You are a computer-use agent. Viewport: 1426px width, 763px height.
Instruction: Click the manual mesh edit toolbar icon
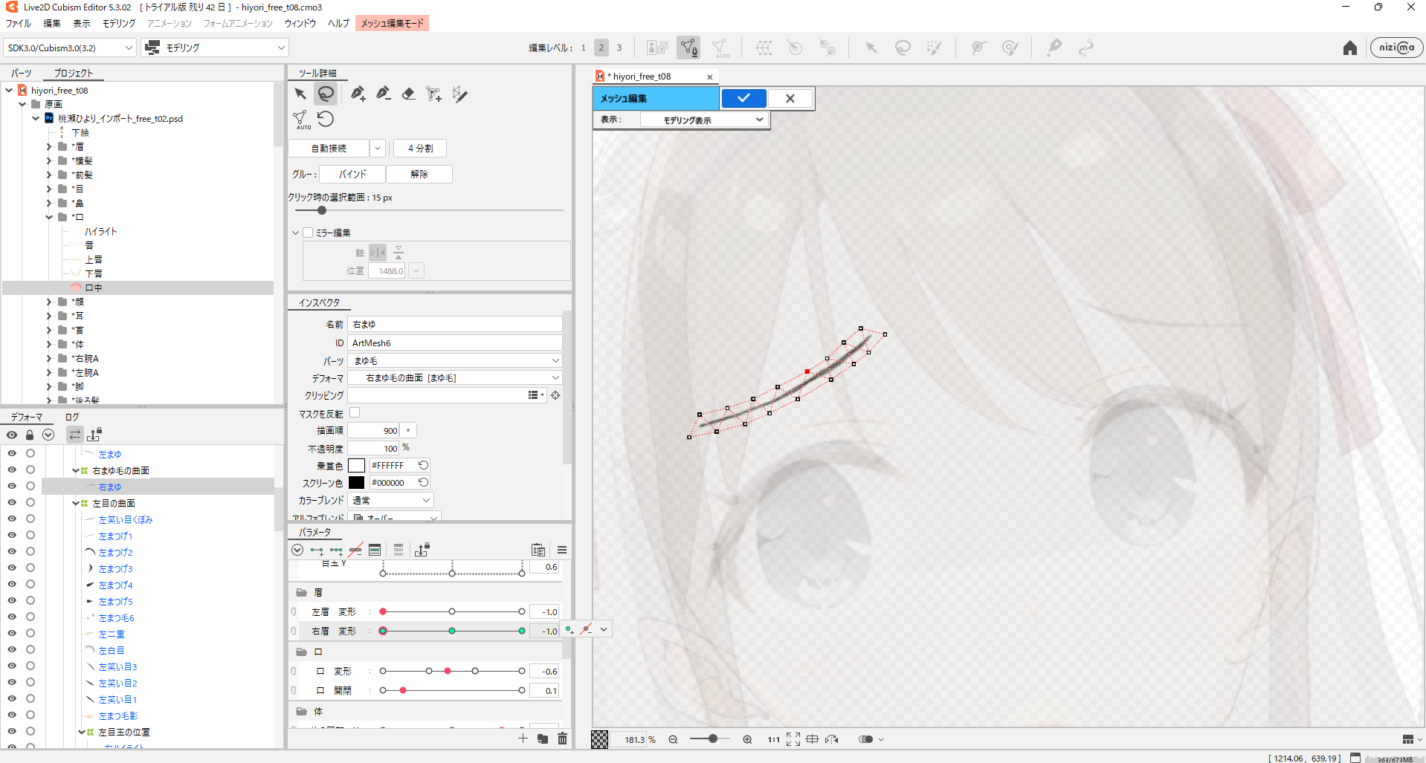tap(688, 48)
